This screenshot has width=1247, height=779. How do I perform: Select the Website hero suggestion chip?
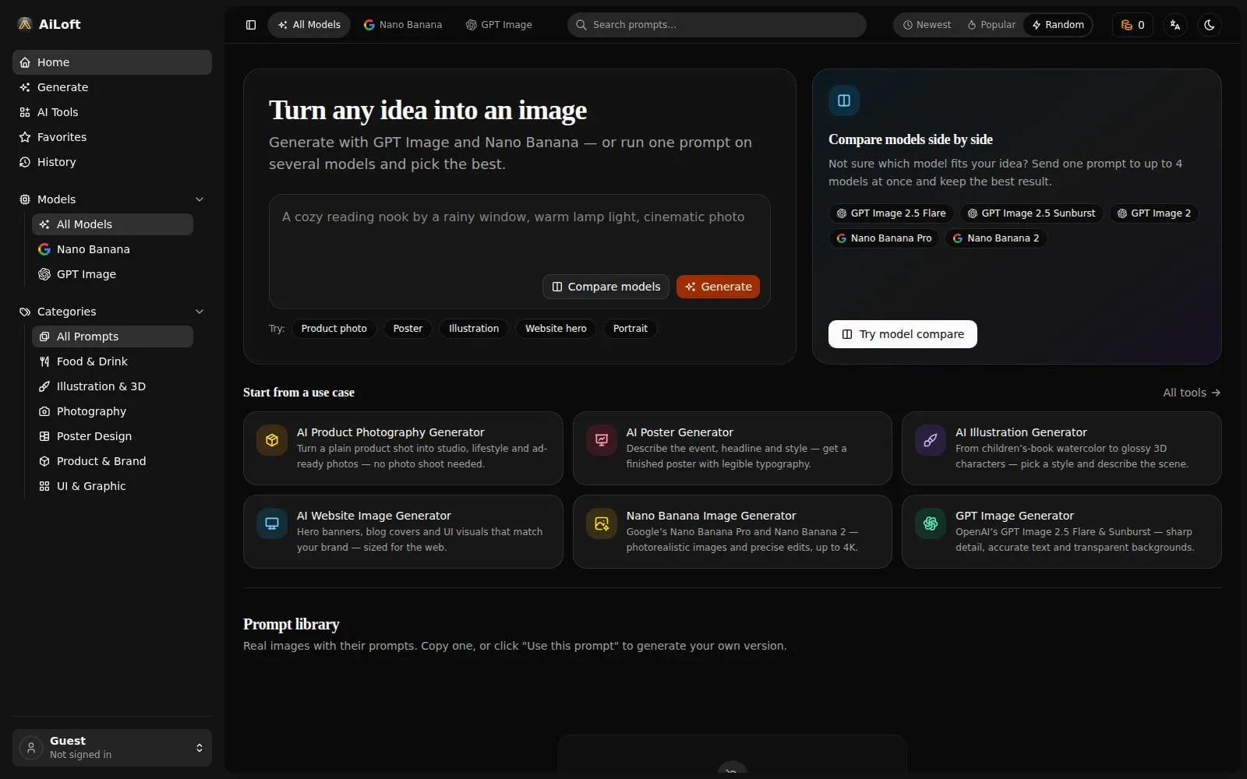tap(556, 329)
